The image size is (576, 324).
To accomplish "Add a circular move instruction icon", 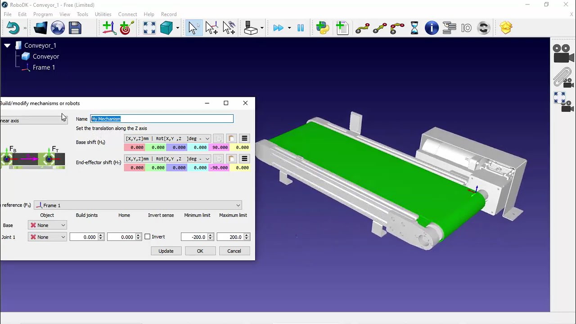I will point(397,28).
